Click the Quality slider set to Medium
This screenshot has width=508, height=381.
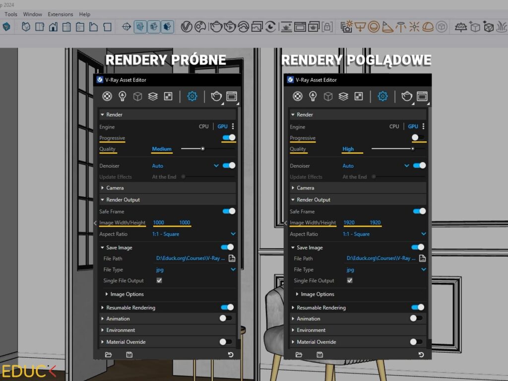coord(202,149)
